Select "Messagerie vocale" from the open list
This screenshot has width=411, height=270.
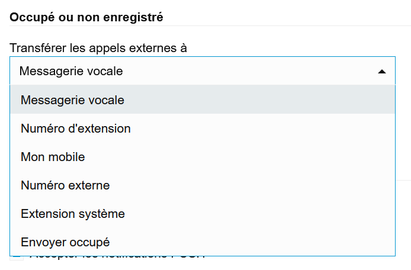point(72,100)
